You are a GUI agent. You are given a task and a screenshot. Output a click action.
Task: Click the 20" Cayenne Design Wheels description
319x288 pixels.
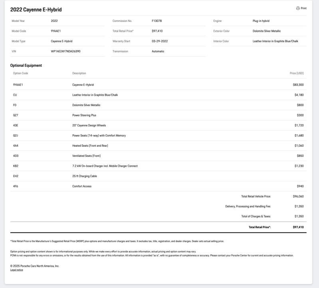89,125
